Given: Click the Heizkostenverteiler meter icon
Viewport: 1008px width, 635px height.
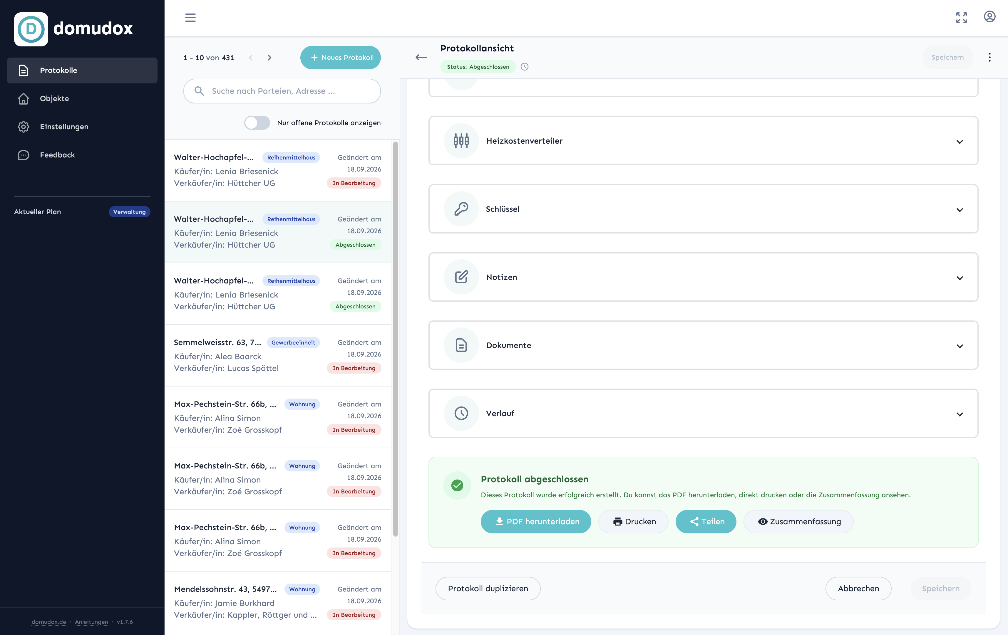Looking at the screenshot, I should (461, 141).
